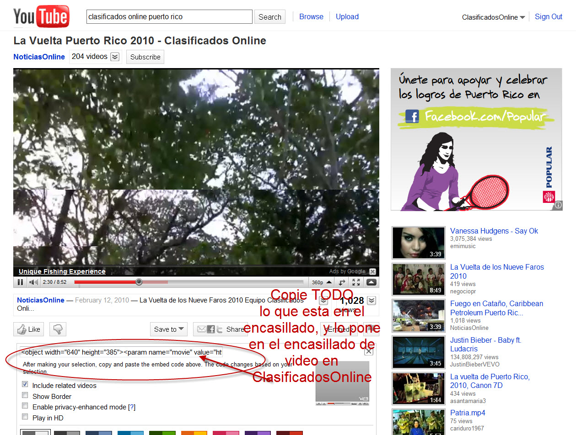Click the Like button
This screenshot has height=435, width=576.
(x=28, y=329)
